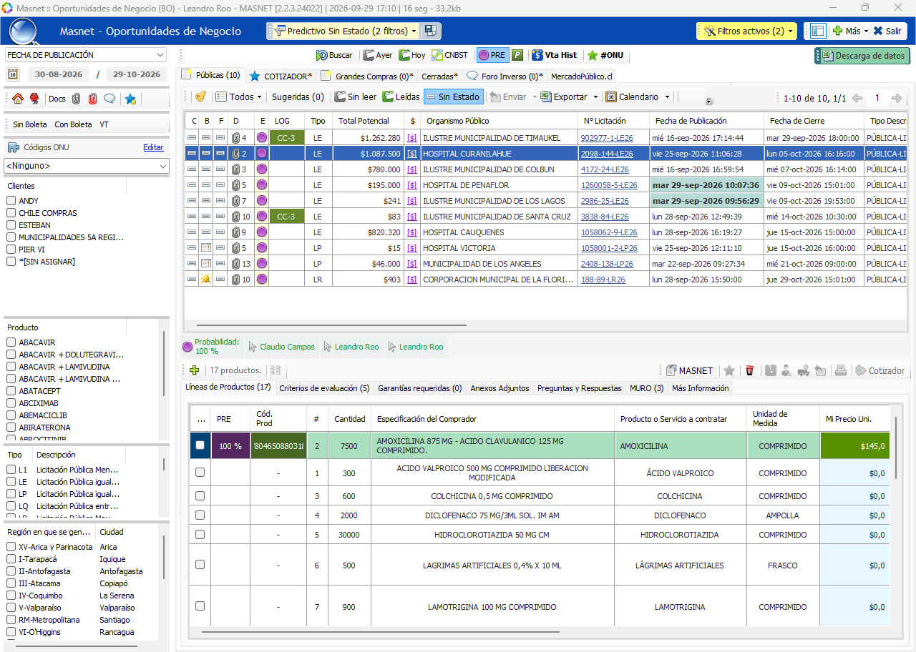
Task: Click the printer icon in detail toolbar
Action: coord(841,370)
